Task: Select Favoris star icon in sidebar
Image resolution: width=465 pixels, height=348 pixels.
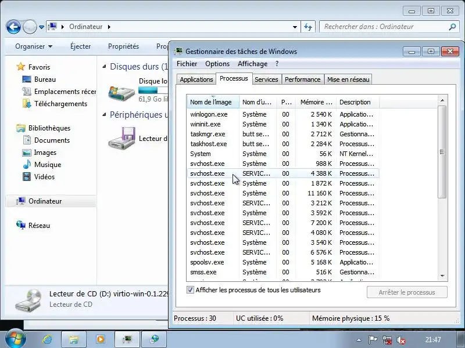Action: click(20, 67)
